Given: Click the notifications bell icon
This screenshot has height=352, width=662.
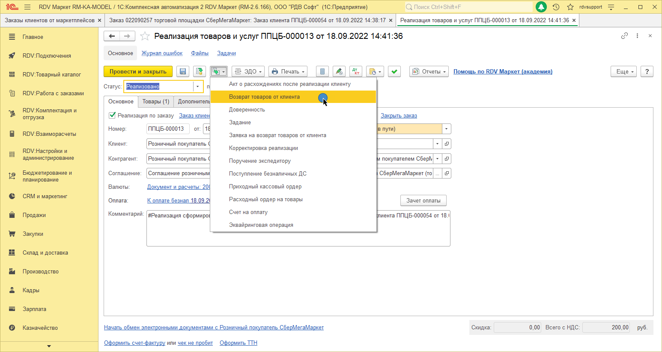Looking at the screenshot, I should [x=541, y=7].
